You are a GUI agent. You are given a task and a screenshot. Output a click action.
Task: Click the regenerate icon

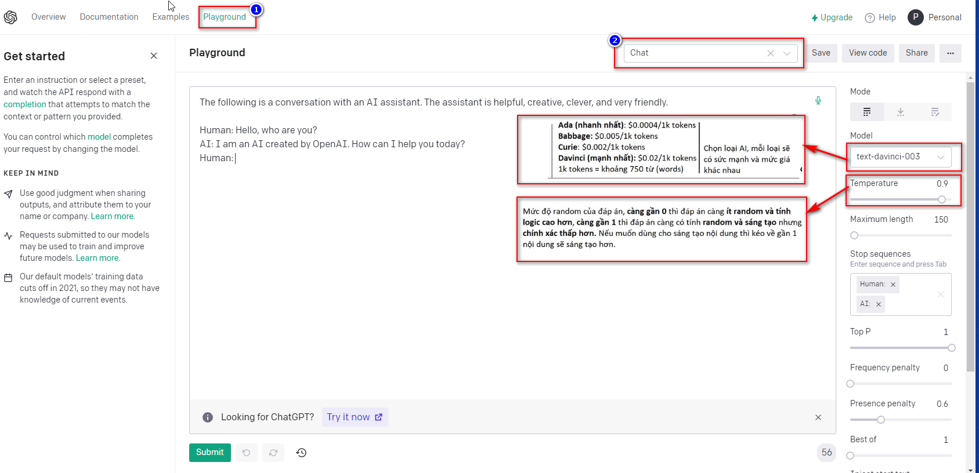tap(273, 453)
